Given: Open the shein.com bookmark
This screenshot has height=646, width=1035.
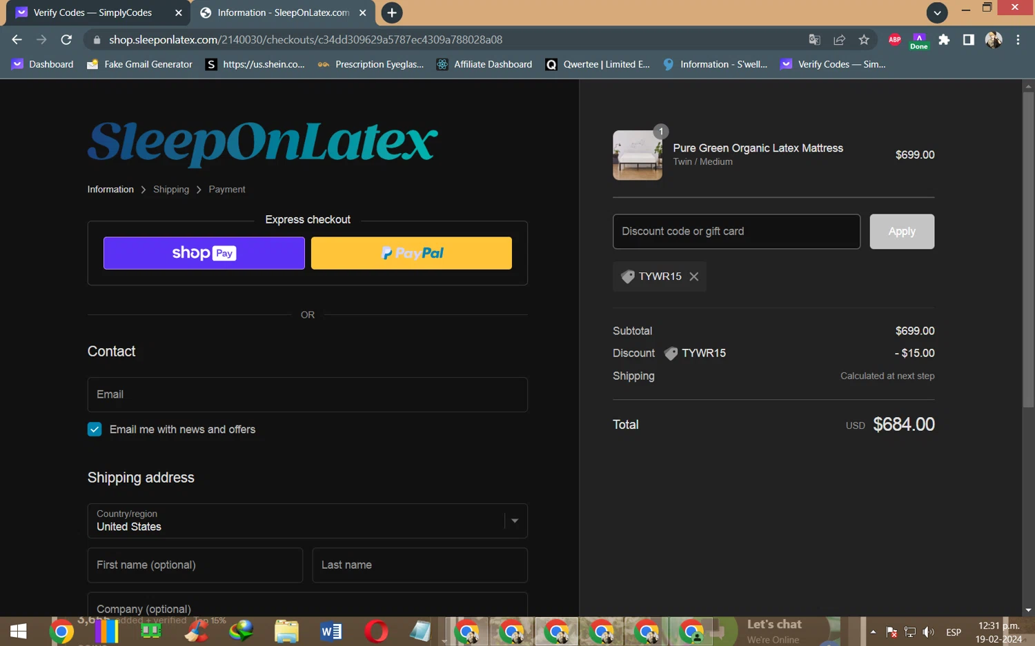Looking at the screenshot, I should point(255,64).
